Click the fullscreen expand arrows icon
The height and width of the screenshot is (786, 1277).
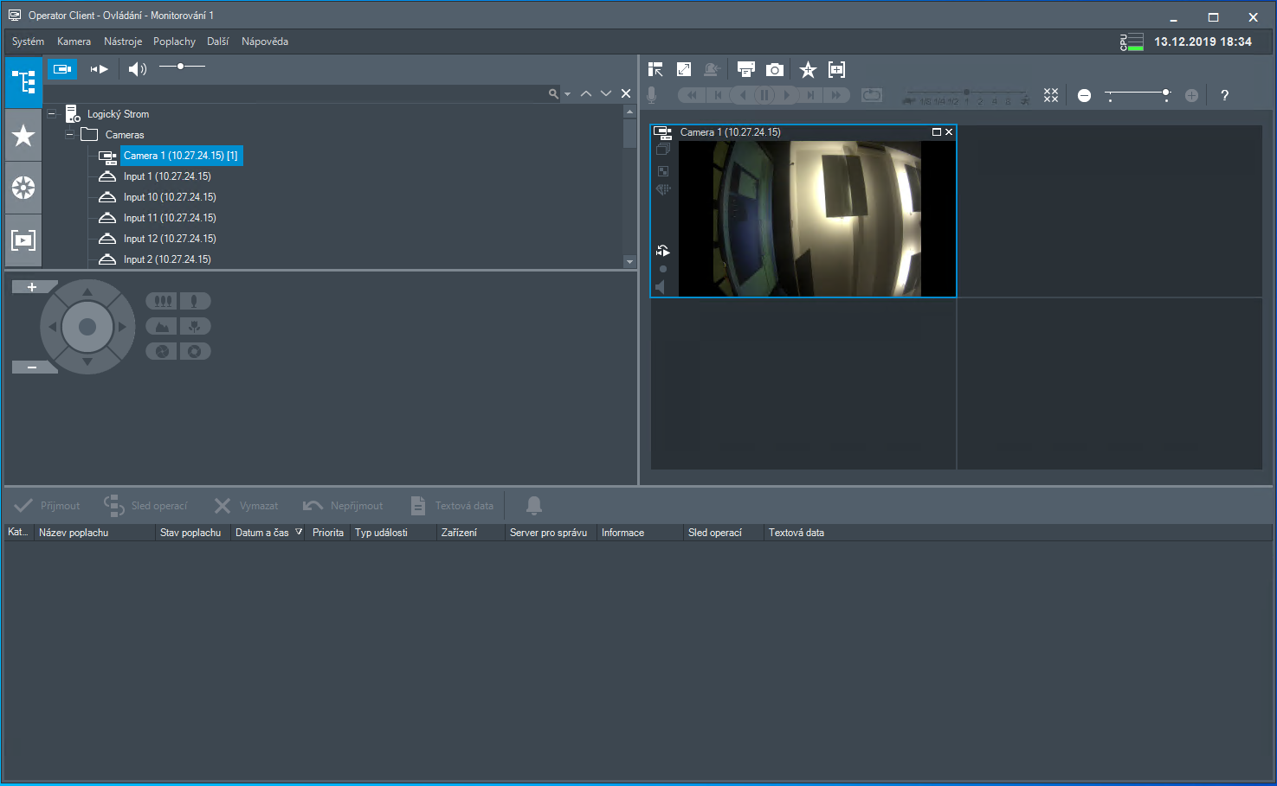point(684,70)
